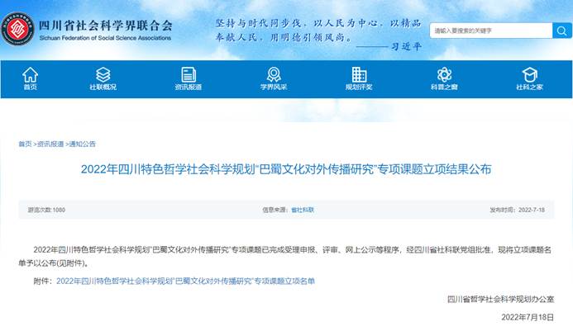Click the 省社科联 information source link

point(302,211)
